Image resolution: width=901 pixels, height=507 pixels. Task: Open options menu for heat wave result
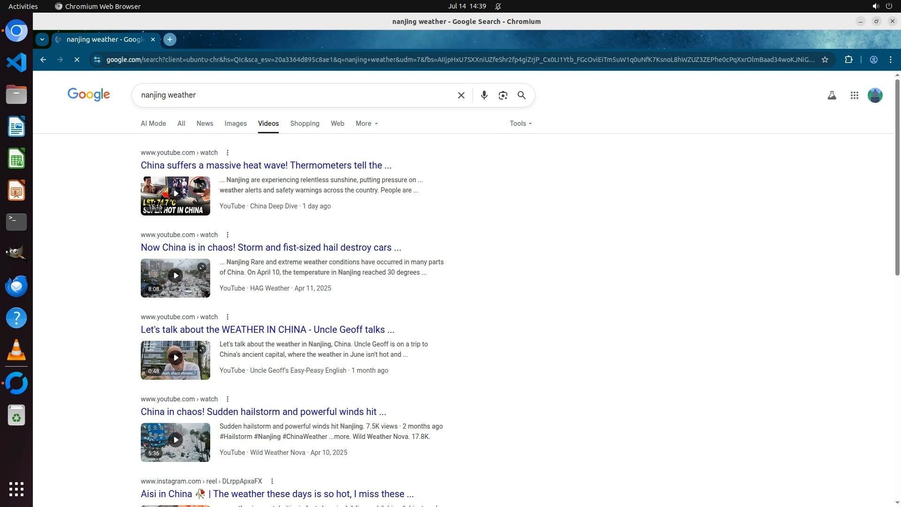pos(228,153)
